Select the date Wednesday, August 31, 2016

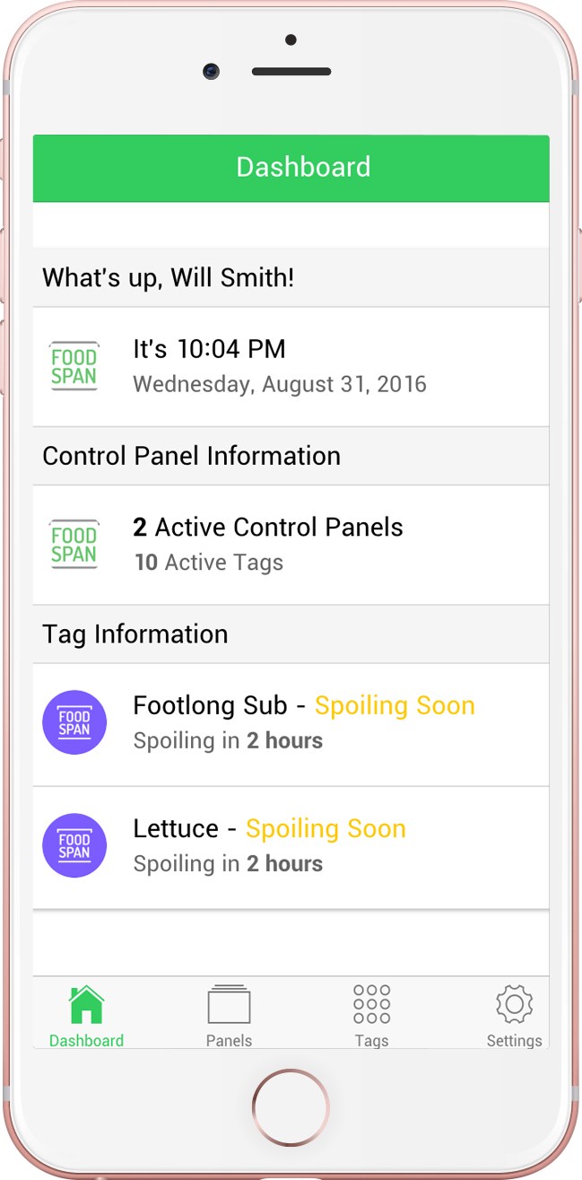[x=280, y=383]
